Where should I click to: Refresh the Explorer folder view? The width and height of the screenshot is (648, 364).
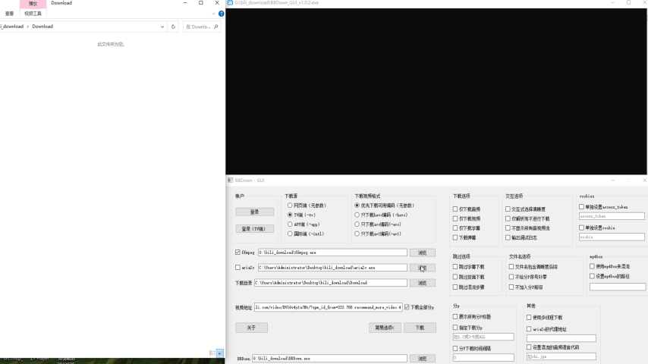173,27
